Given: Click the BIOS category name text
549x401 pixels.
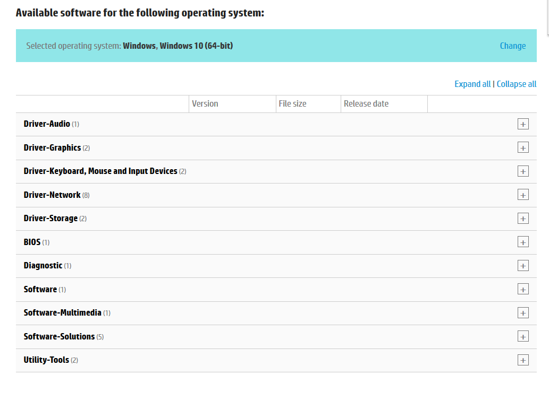Looking at the screenshot, I should 32,242.
